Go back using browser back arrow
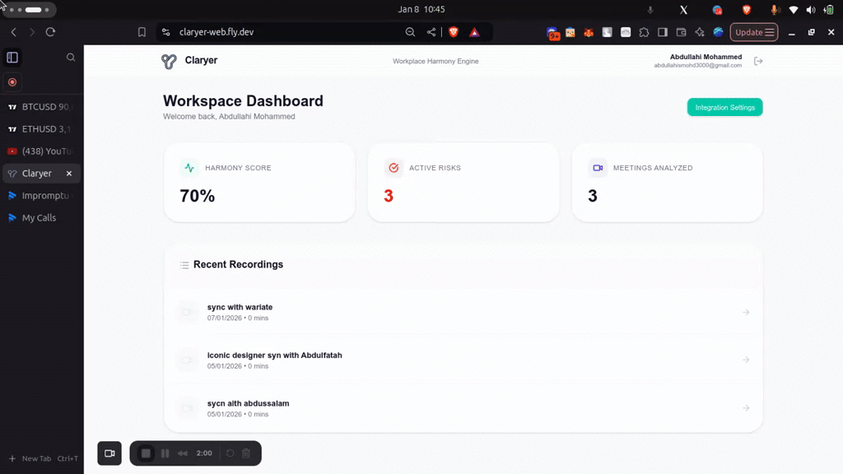 pyautogui.click(x=14, y=32)
